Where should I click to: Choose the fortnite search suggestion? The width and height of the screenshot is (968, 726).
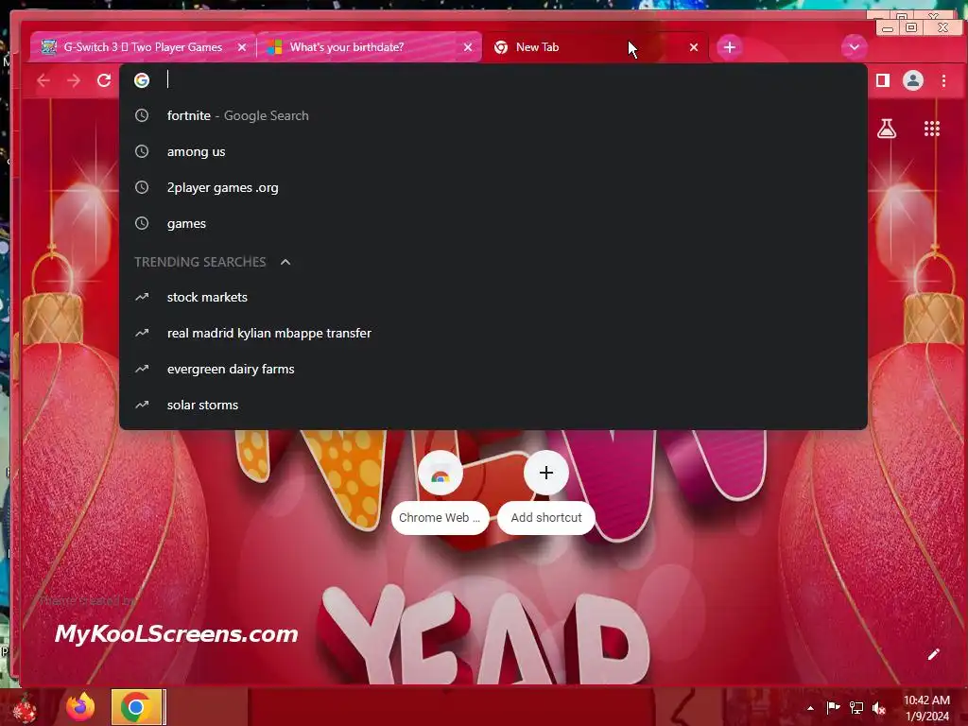(x=493, y=115)
